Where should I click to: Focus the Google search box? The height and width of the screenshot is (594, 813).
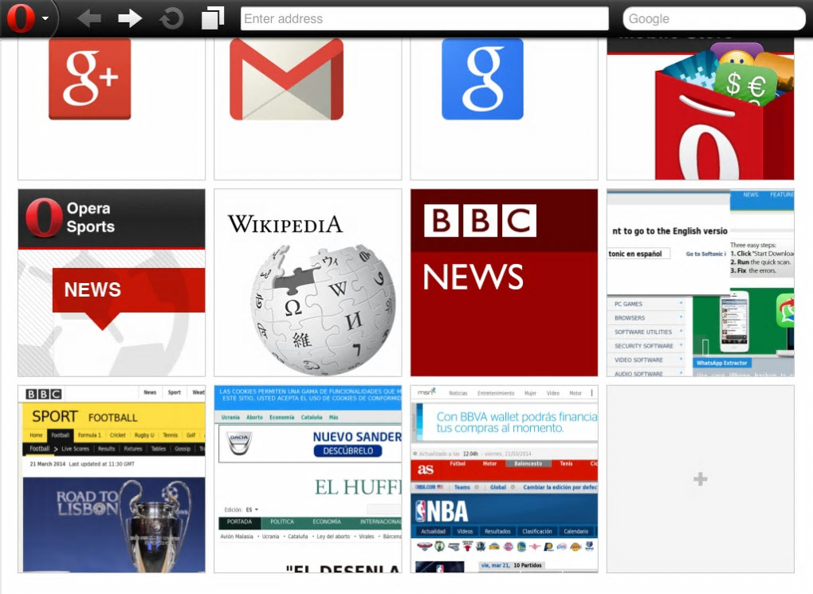pos(713,18)
